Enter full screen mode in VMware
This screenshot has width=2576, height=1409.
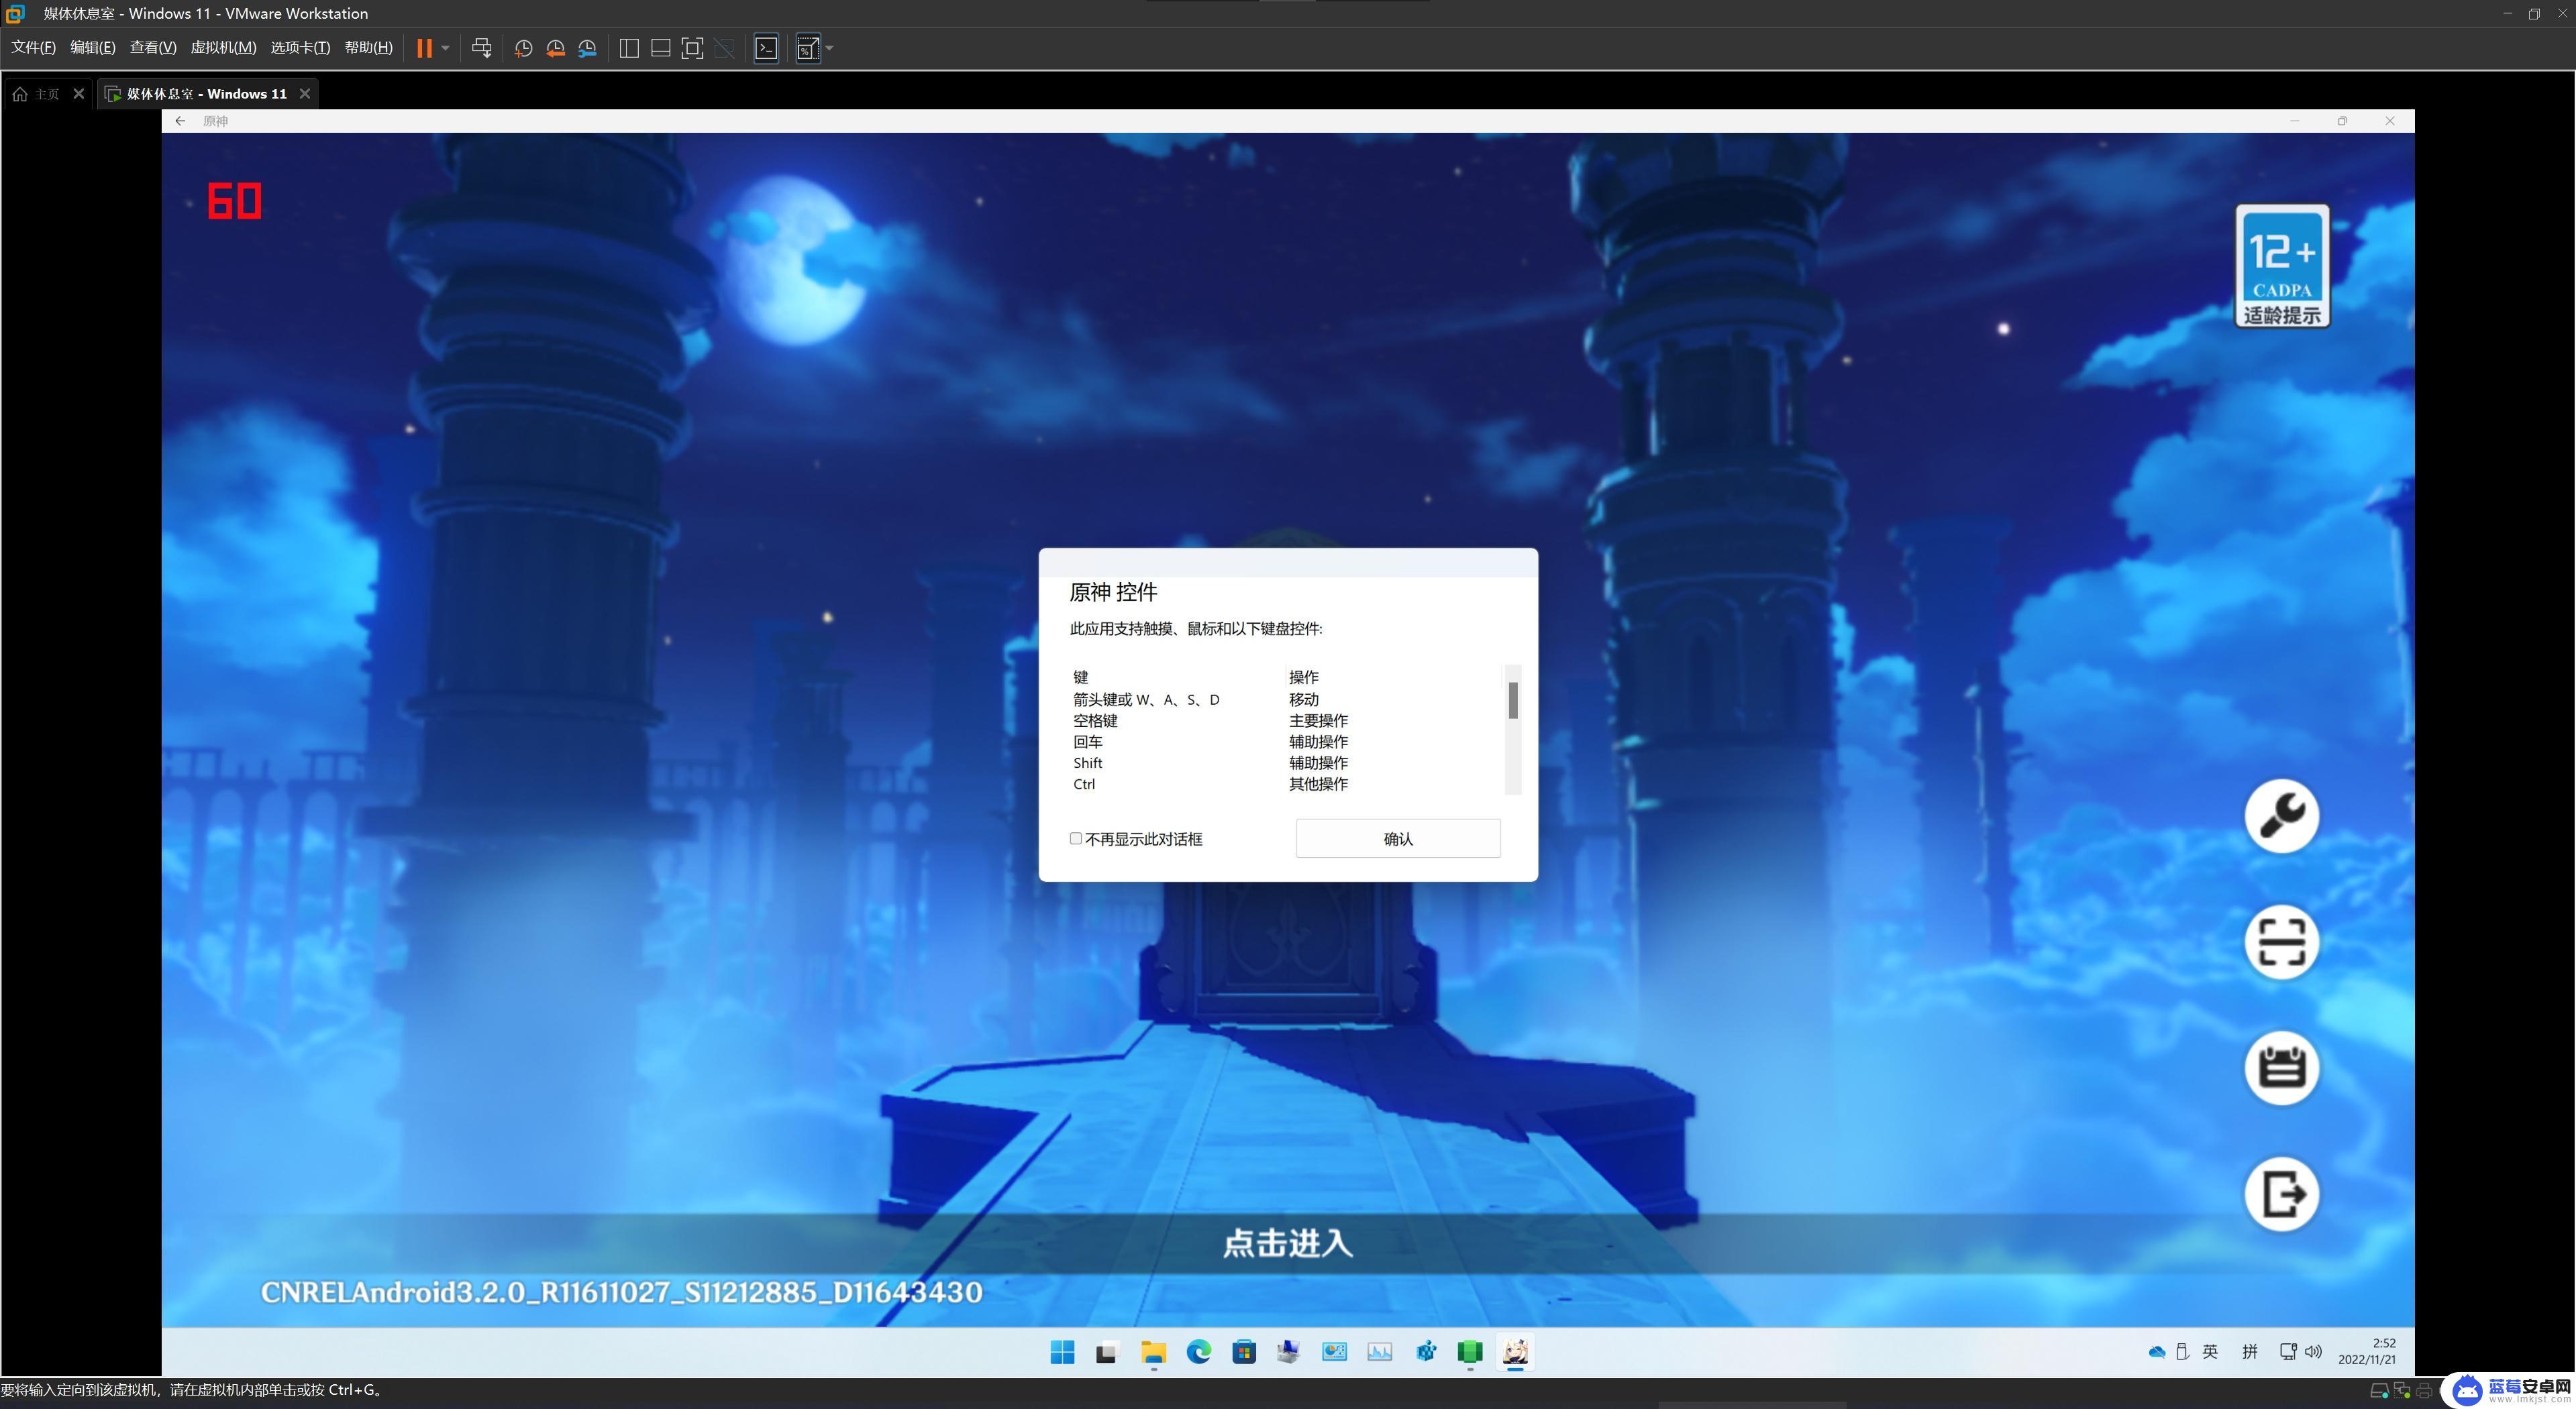click(x=692, y=48)
